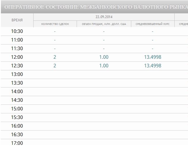Select the 16:00 time row label
Viewport: 188px width, 146px height.
point(17,126)
